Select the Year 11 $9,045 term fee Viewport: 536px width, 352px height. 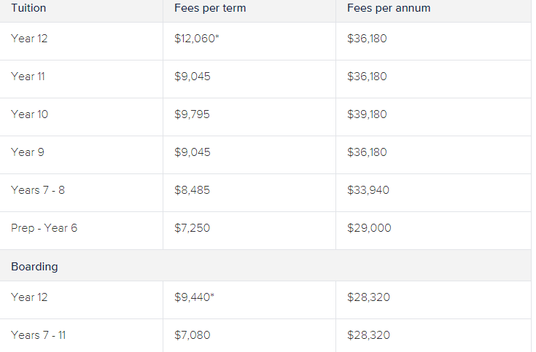tap(192, 77)
